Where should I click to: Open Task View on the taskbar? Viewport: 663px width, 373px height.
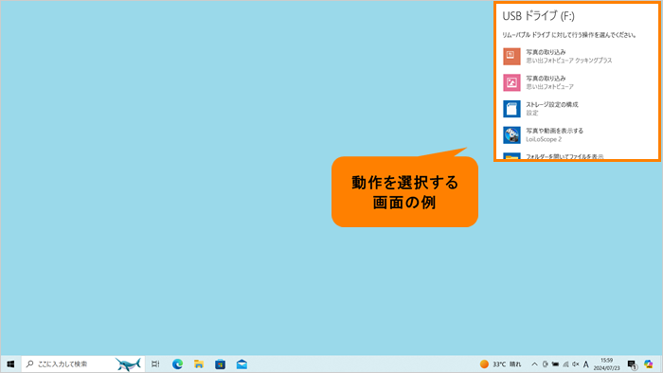pos(155,364)
